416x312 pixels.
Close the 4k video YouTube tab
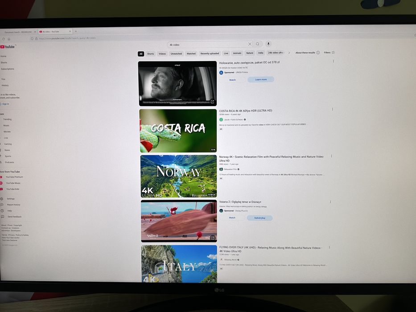coord(70,31)
